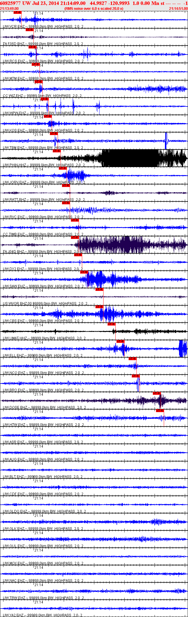Click the RMS noise scaling note
This screenshot has height=617, width=188.
tap(94, 9)
